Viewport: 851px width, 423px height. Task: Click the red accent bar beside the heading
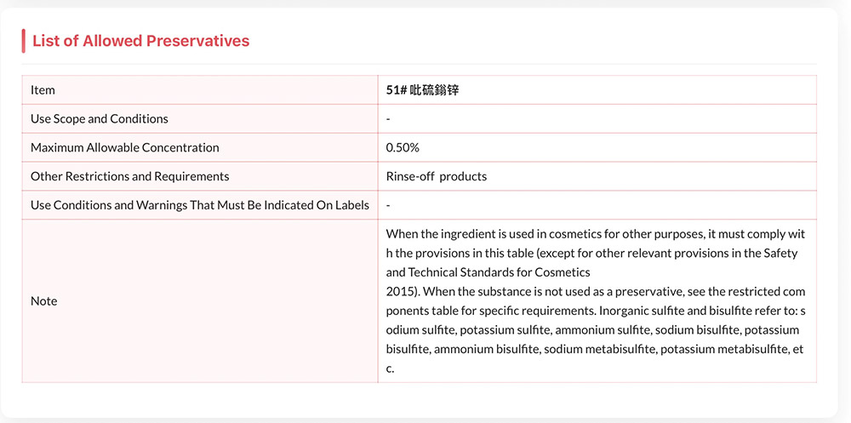[x=24, y=41]
